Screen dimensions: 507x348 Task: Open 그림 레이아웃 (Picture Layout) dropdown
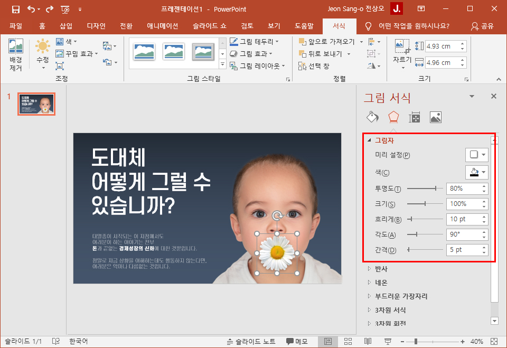pyautogui.click(x=257, y=66)
